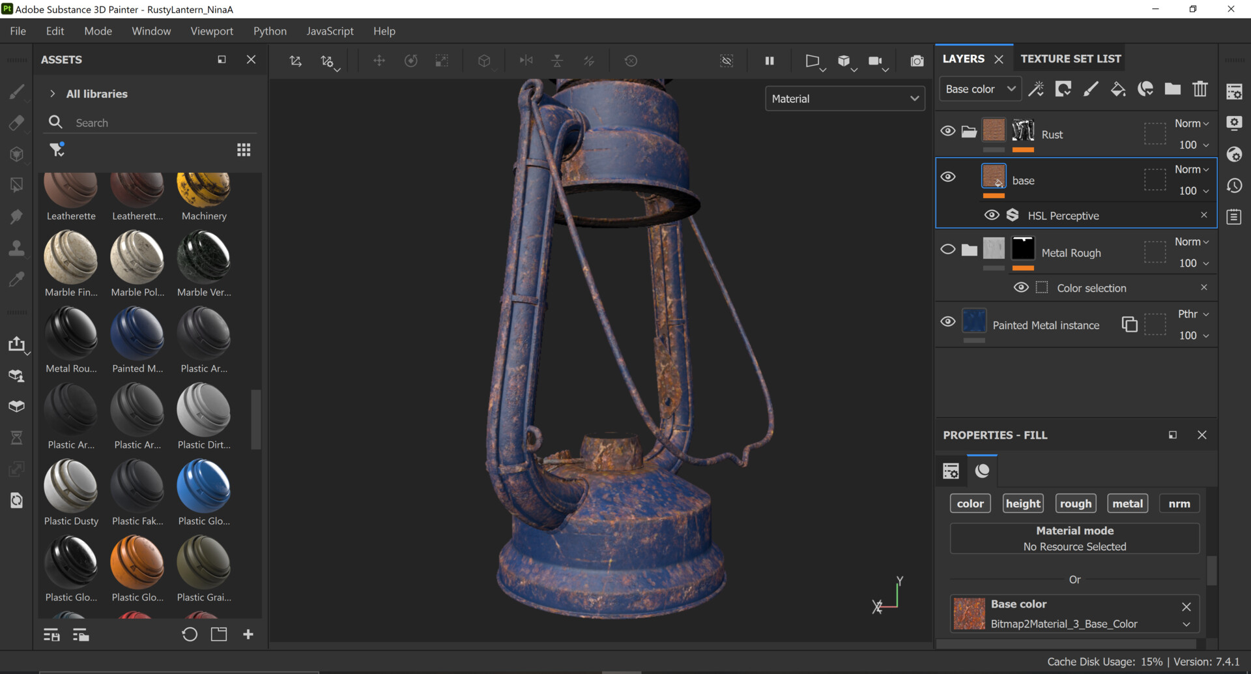The height and width of the screenshot is (674, 1251).
Task: Open the Base color channel dropdown
Action: (980, 89)
